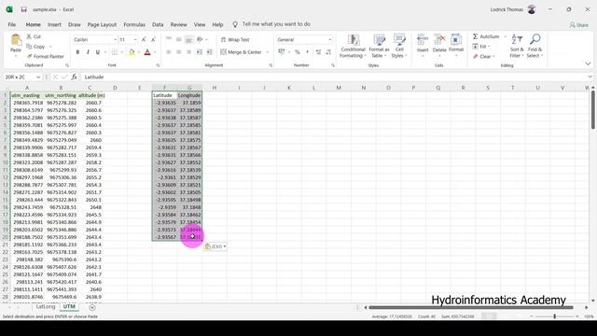Select column H header
This screenshot has height=336, width=597.
[x=215, y=88]
